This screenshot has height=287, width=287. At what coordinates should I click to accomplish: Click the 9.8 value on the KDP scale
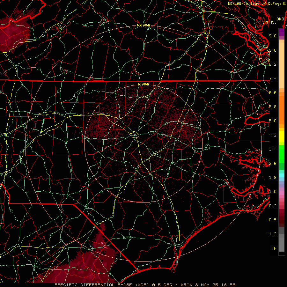[273, 36]
